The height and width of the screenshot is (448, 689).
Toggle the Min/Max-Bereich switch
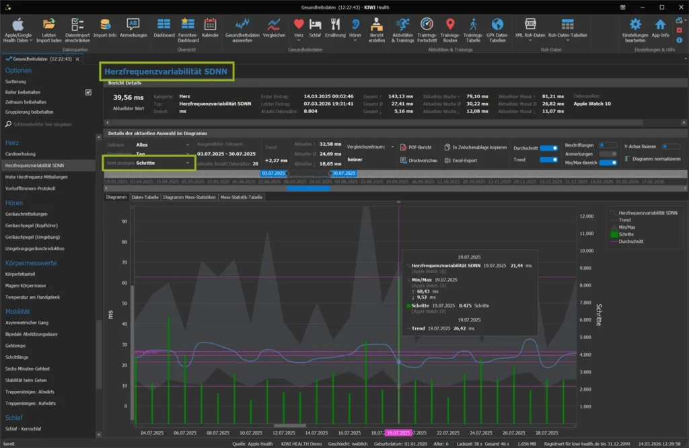608,163
